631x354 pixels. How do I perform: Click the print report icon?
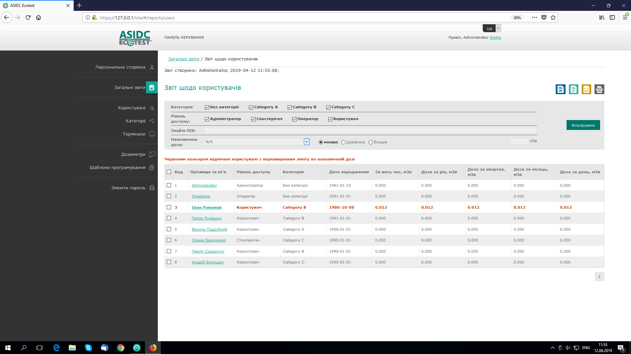click(x=599, y=89)
